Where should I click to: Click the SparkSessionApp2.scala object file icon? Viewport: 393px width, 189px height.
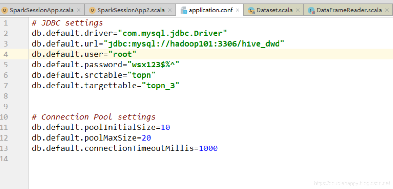(92, 10)
